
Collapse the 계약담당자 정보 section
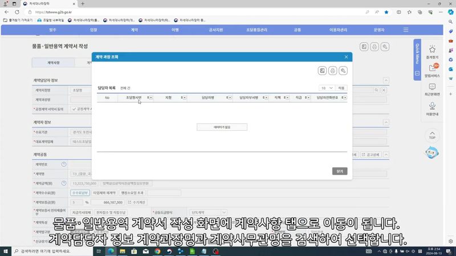[x=386, y=80]
